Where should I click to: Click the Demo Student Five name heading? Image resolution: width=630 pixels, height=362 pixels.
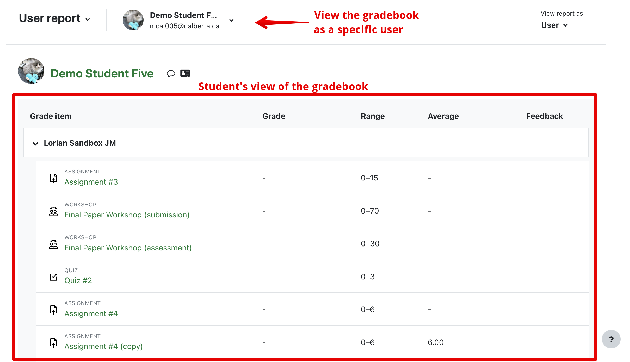click(x=102, y=74)
